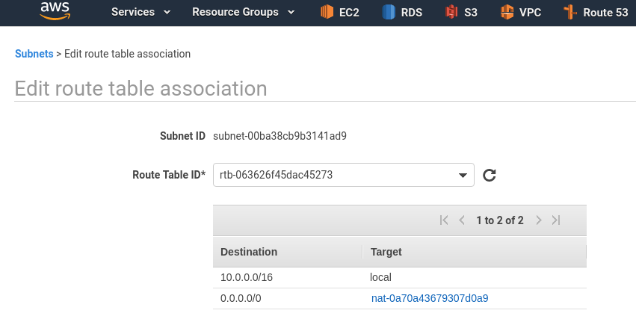Viewport: 636px width, 331px height.
Task: Open the RDS service shortcut icon
Action: click(x=389, y=12)
